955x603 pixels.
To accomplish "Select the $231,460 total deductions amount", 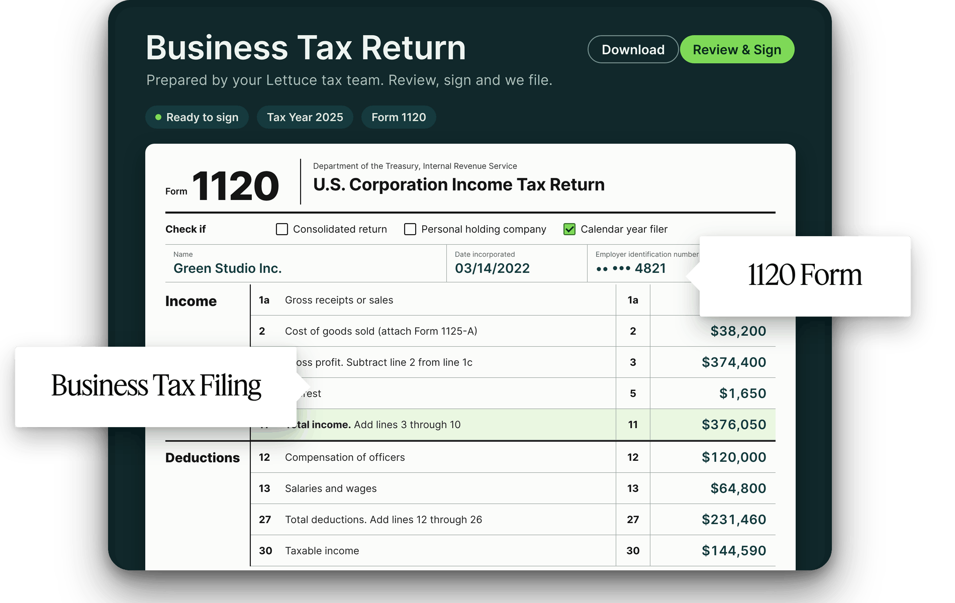I will click(x=734, y=520).
